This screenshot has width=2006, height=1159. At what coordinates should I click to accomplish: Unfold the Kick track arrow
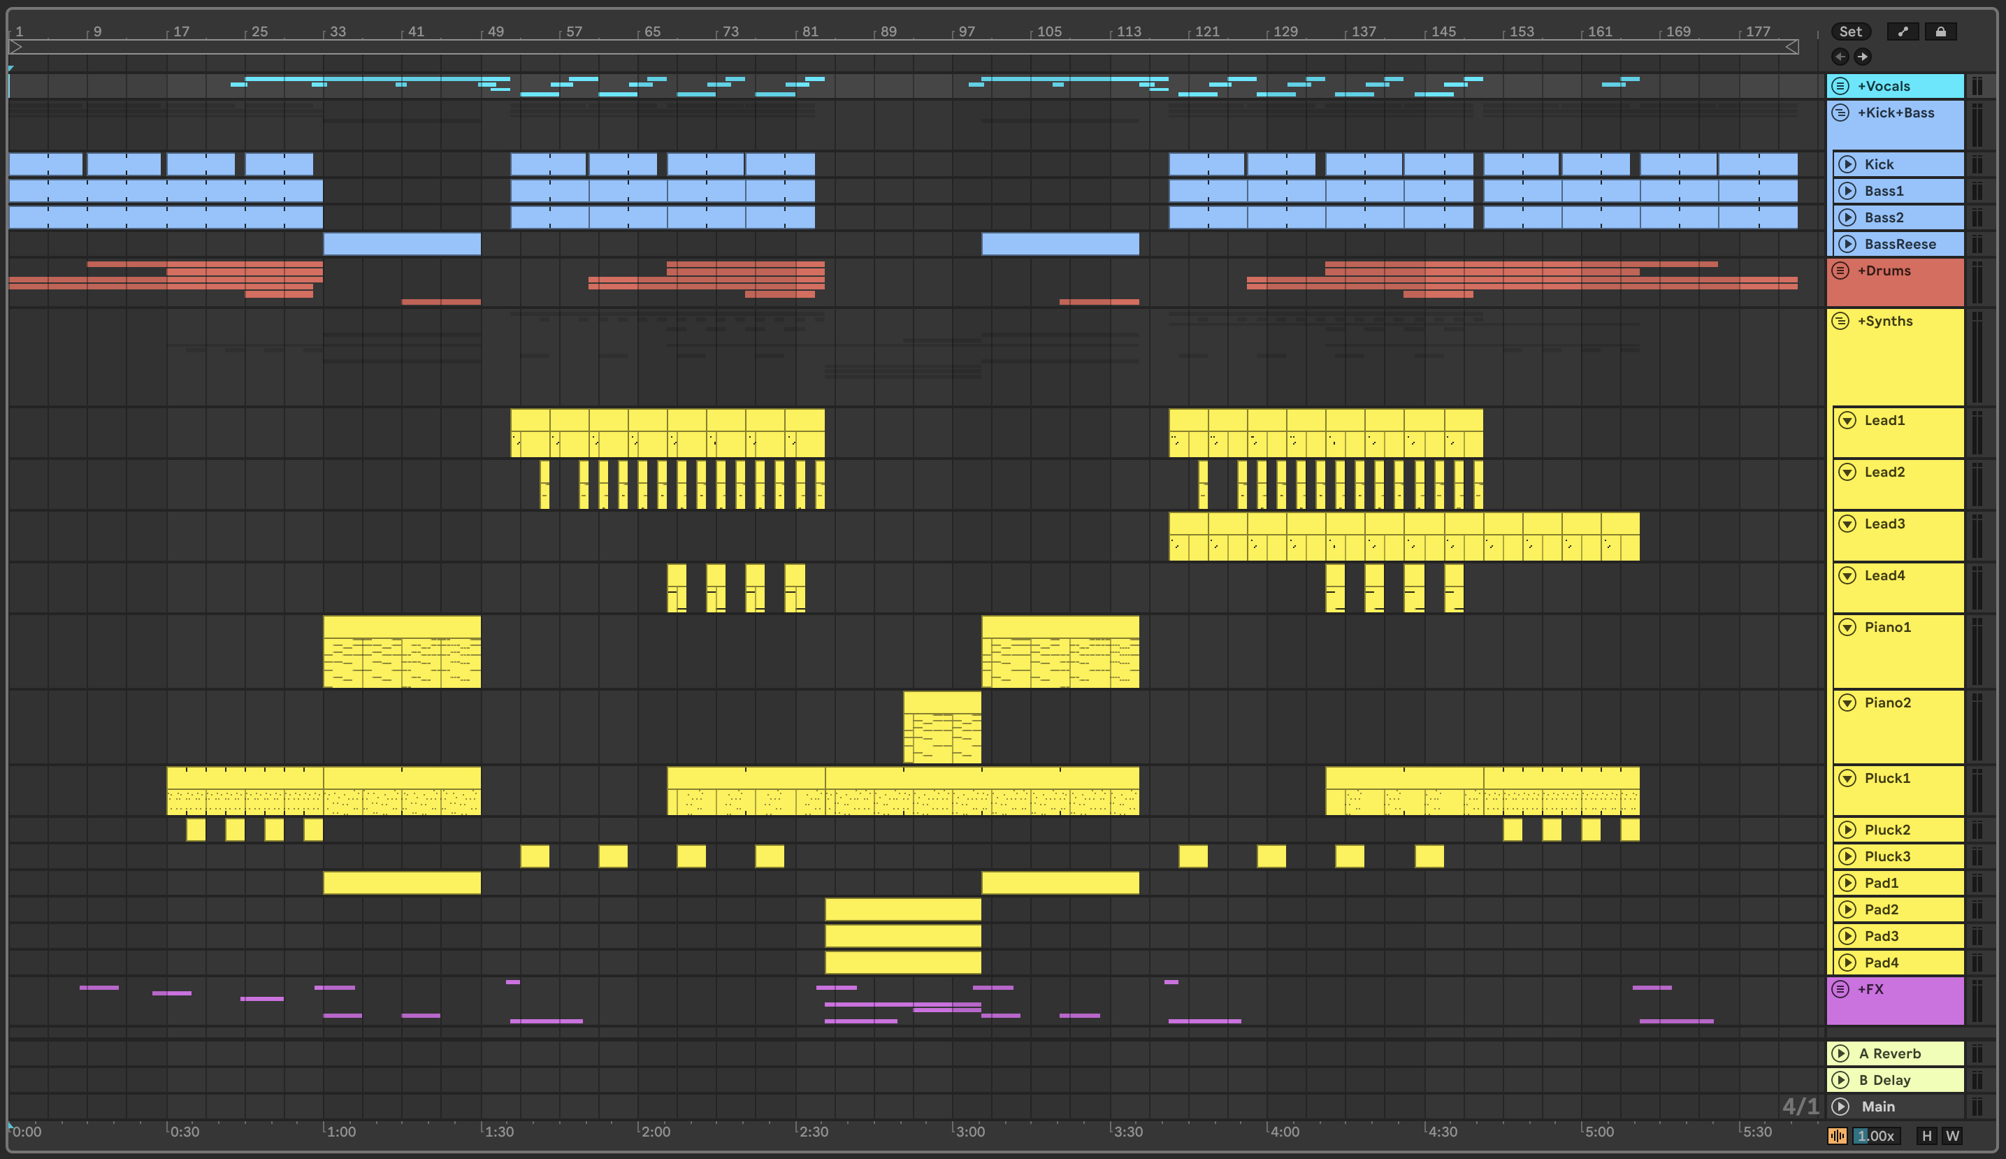point(1847,164)
